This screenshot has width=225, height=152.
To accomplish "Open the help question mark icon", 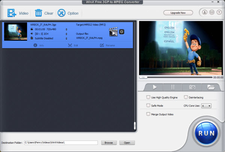I will click(x=219, y=12).
